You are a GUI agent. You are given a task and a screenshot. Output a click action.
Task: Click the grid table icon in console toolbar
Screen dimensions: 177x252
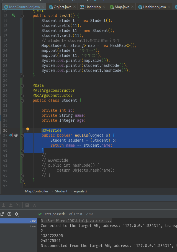click(x=27, y=205)
